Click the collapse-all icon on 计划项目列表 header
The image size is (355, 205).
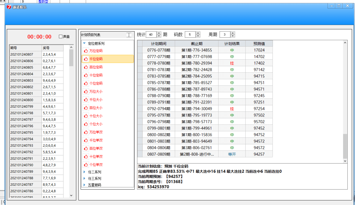[x=129, y=35]
